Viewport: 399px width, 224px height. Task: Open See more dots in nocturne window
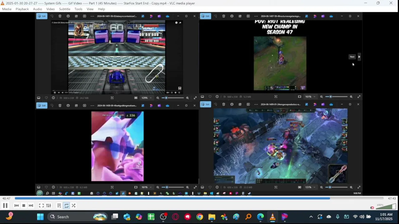(x=256, y=16)
